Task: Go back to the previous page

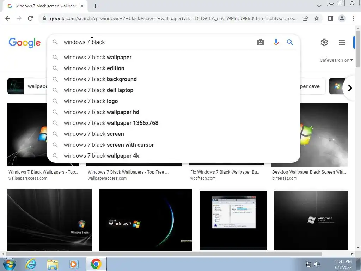Action: pyautogui.click(x=8, y=18)
